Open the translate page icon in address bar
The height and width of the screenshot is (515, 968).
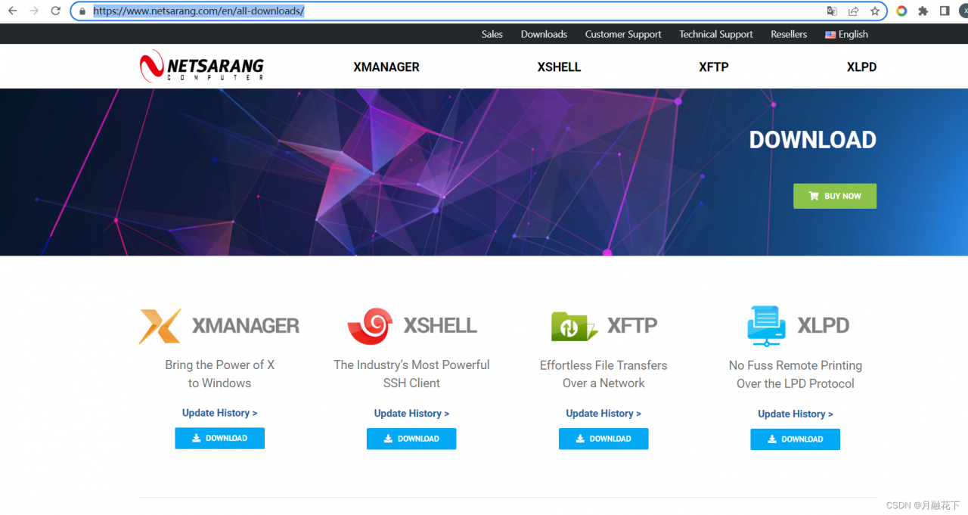pos(832,11)
